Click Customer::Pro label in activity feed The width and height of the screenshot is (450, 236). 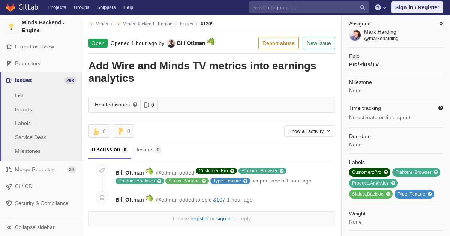coord(216,171)
